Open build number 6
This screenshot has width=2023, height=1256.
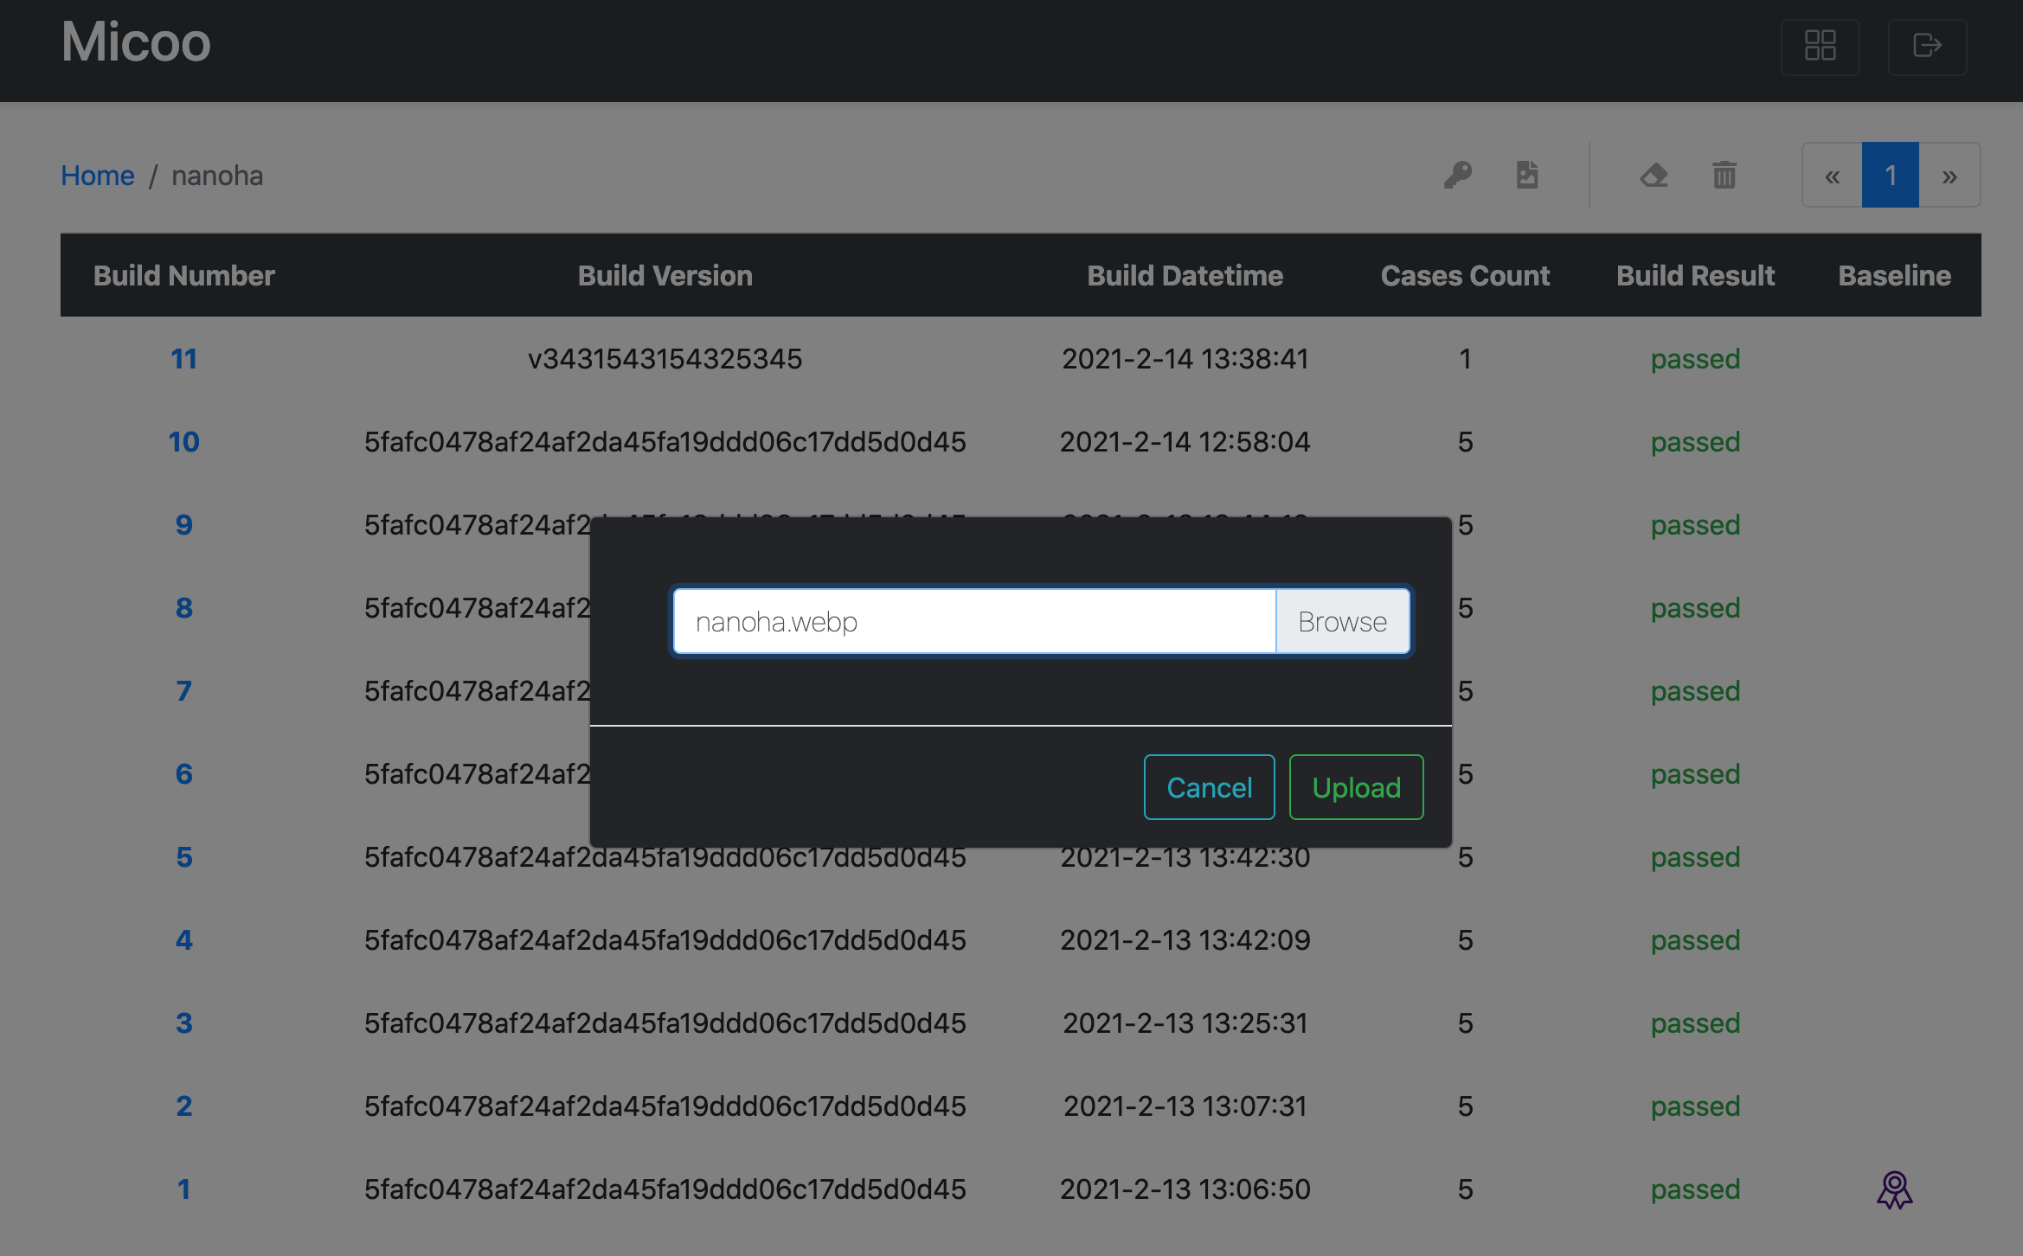click(184, 774)
